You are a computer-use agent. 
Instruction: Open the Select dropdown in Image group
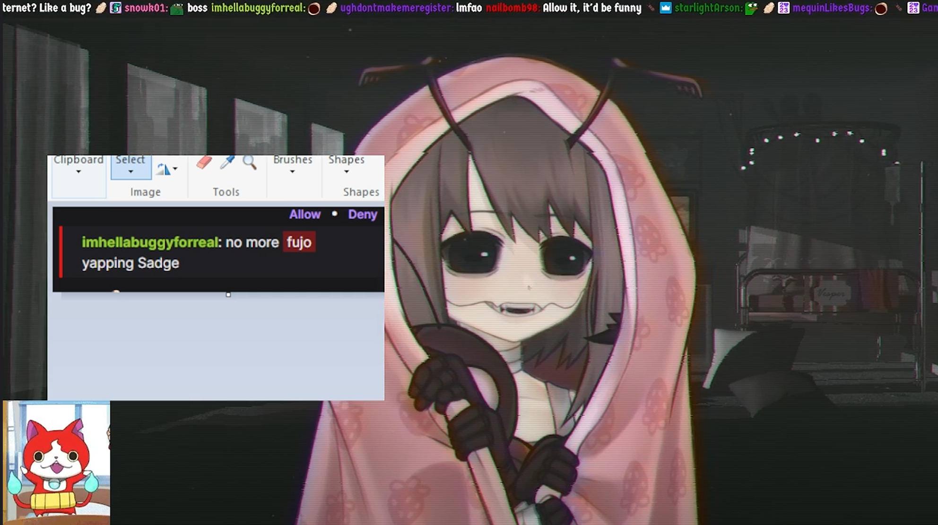coord(130,172)
